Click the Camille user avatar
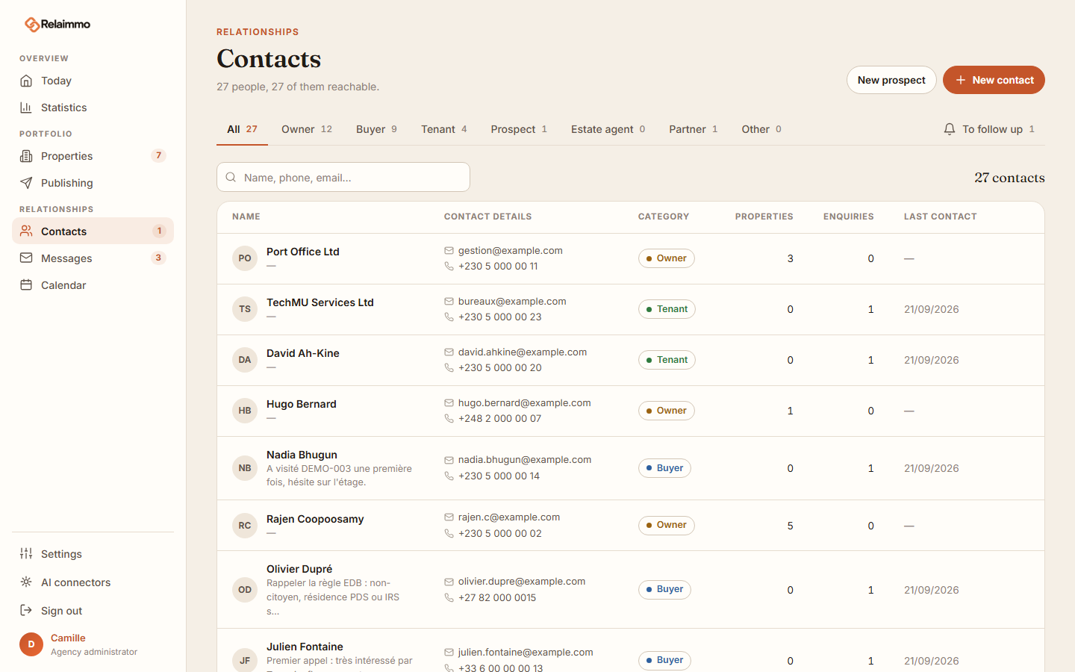The width and height of the screenshot is (1075, 672). coord(31,644)
